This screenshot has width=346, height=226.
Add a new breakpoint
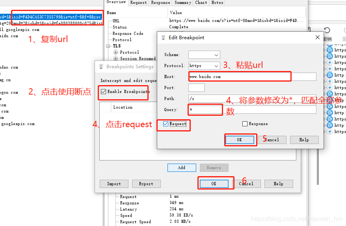click(x=182, y=168)
